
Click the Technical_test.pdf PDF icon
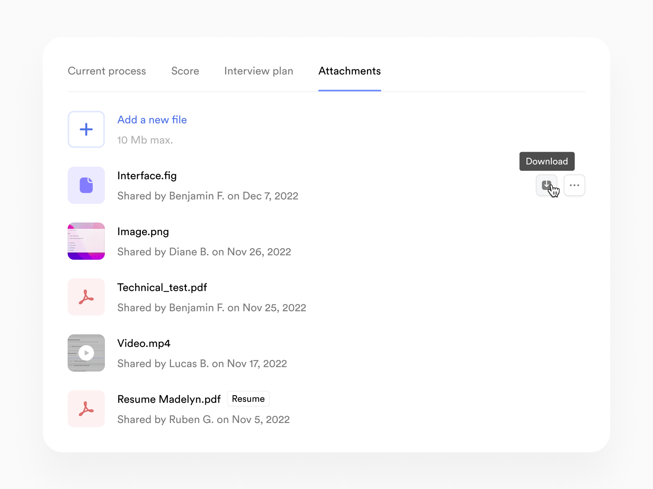(x=86, y=297)
